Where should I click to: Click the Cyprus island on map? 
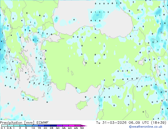click(x=82, y=105)
